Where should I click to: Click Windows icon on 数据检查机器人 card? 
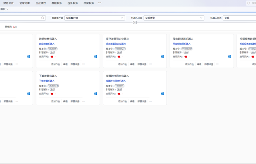point(96,56)
